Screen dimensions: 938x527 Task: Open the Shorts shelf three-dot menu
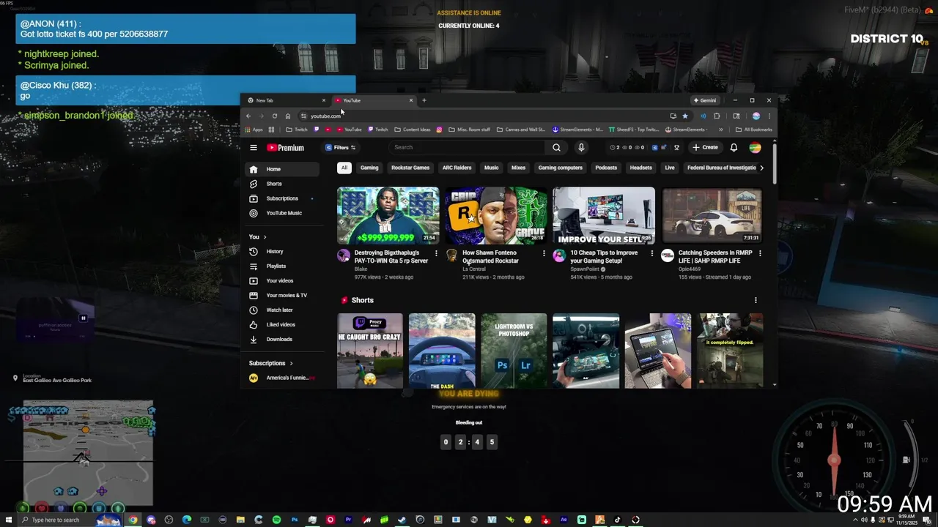tap(756, 300)
